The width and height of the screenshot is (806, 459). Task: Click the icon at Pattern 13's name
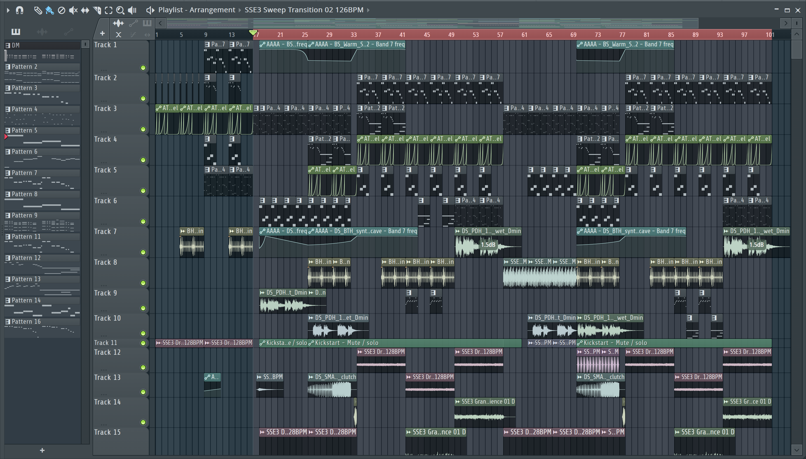pyautogui.click(x=8, y=279)
